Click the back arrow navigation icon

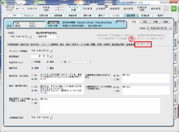coord(14,9)
